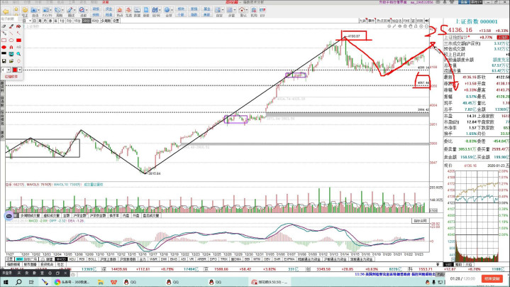Open Windows Start menu
This screenshot has width=510, height=287.
pos(6,282)
